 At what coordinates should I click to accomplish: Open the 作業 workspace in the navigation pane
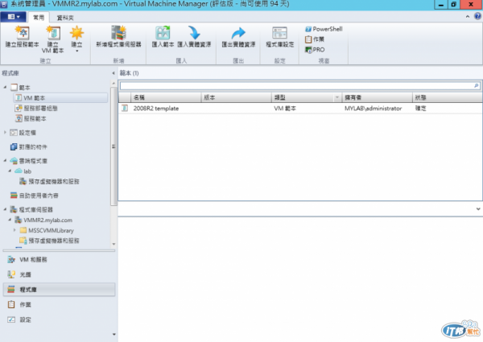click(59, 304)
